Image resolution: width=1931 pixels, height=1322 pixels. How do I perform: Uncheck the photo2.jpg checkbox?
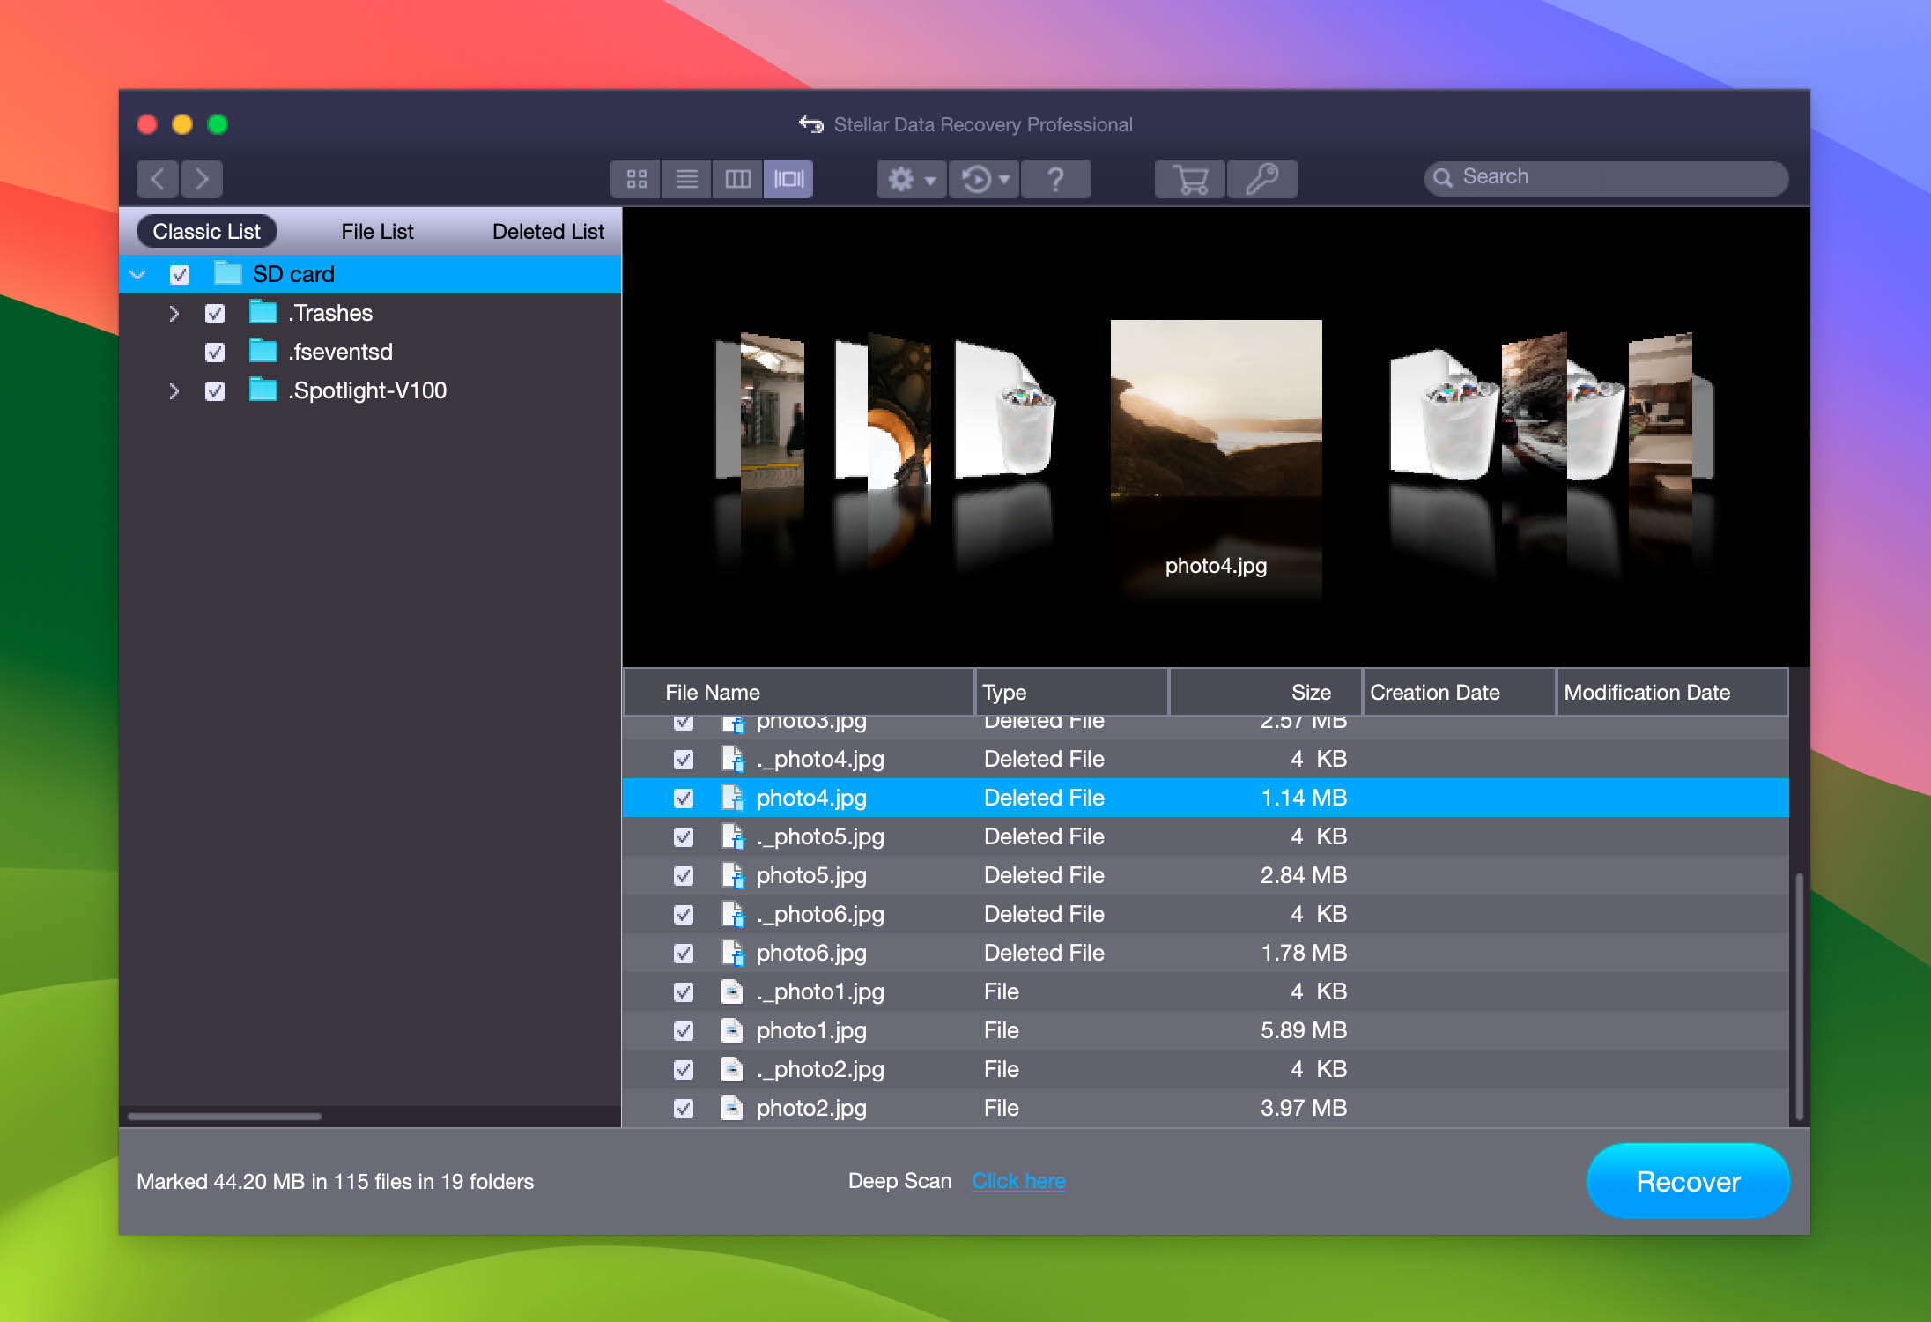684,1109
